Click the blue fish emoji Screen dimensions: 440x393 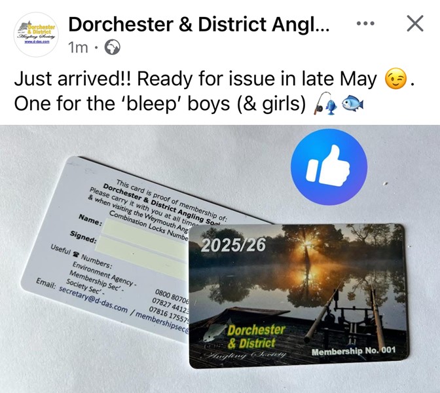(353, 102)
